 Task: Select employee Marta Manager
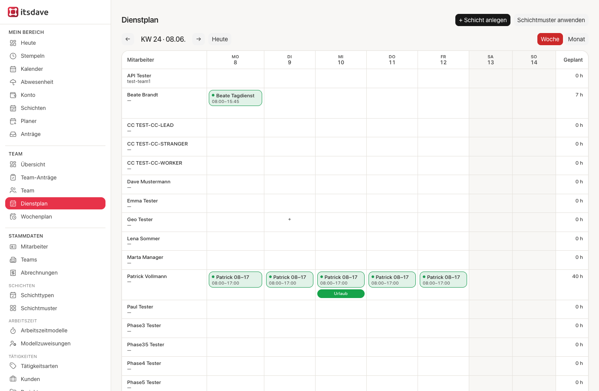(x=145, y=257)
